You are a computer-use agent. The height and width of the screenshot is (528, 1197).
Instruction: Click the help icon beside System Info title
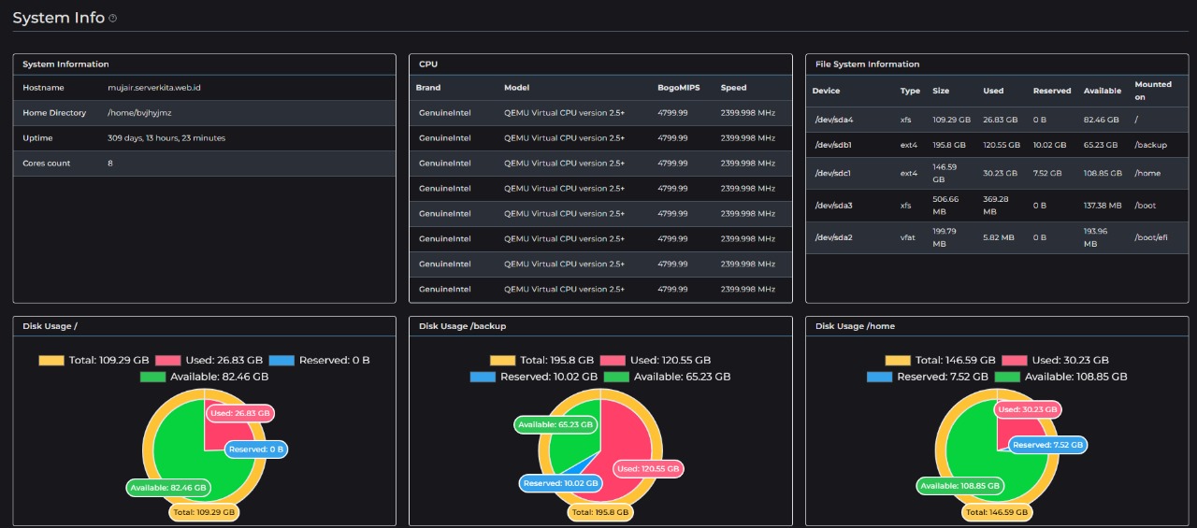click(x=113, y=19)
